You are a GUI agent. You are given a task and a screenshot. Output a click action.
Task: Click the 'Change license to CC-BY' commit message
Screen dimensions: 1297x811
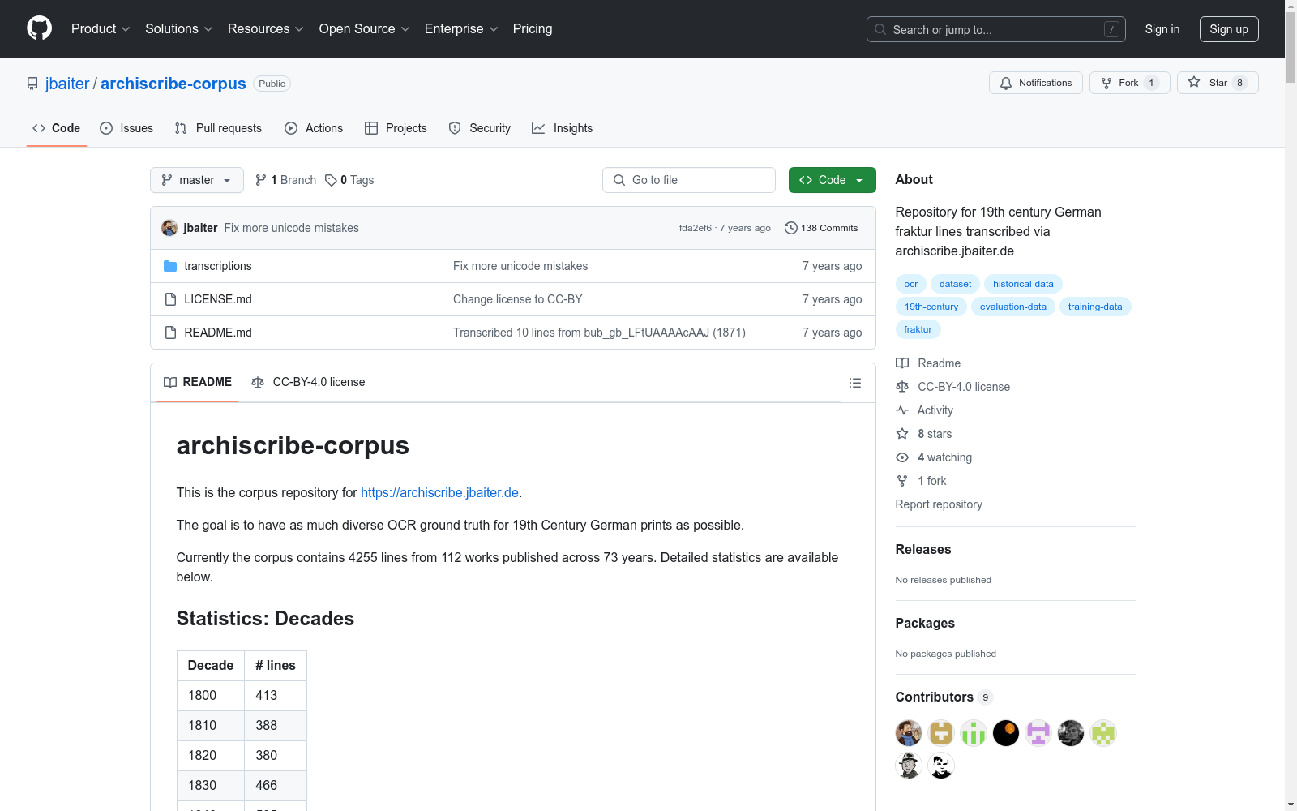pyautogui.click(x=518, y=299)
